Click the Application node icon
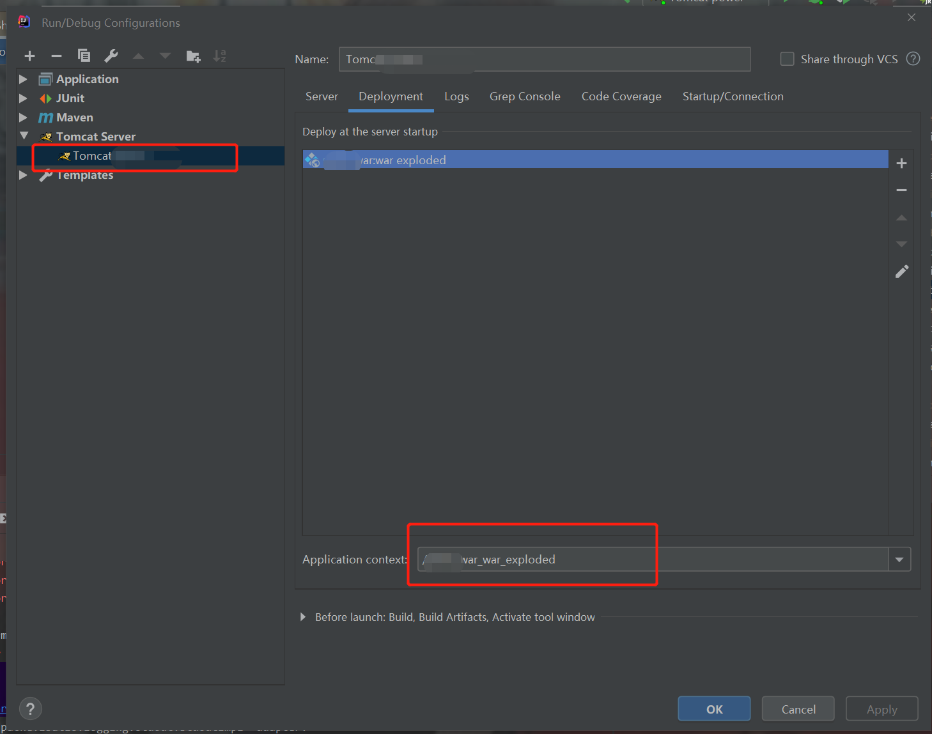This screenshot has width=932, height=734. coord(45,79)
